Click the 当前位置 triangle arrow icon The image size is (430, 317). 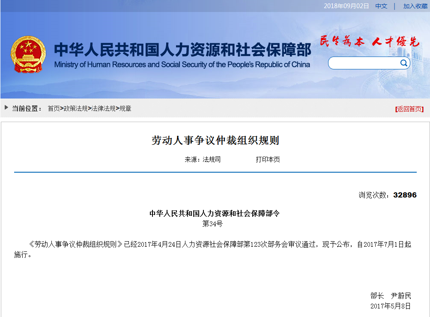point(6,108)
